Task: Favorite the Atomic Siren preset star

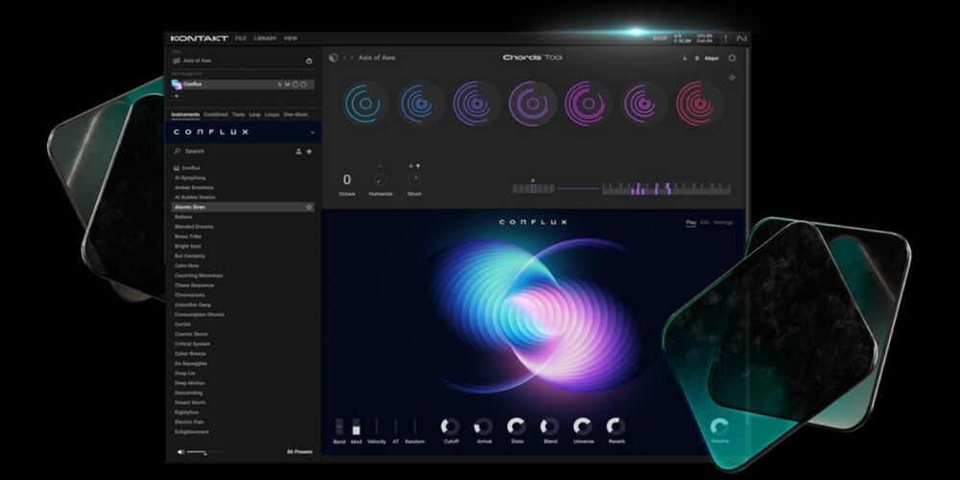Action: pyautogui.click(x=309, y=207)
